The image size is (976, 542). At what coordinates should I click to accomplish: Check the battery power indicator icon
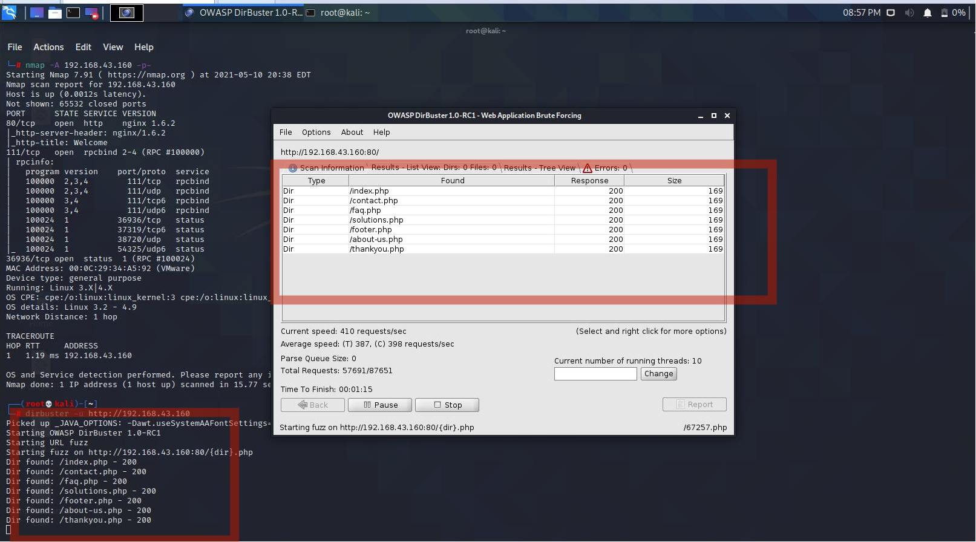(x=945, y=13)
